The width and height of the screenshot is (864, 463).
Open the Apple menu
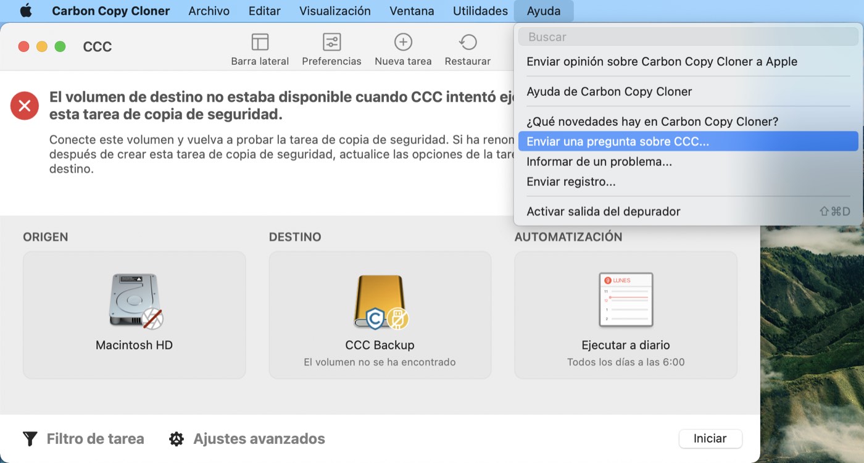(26, 11)
